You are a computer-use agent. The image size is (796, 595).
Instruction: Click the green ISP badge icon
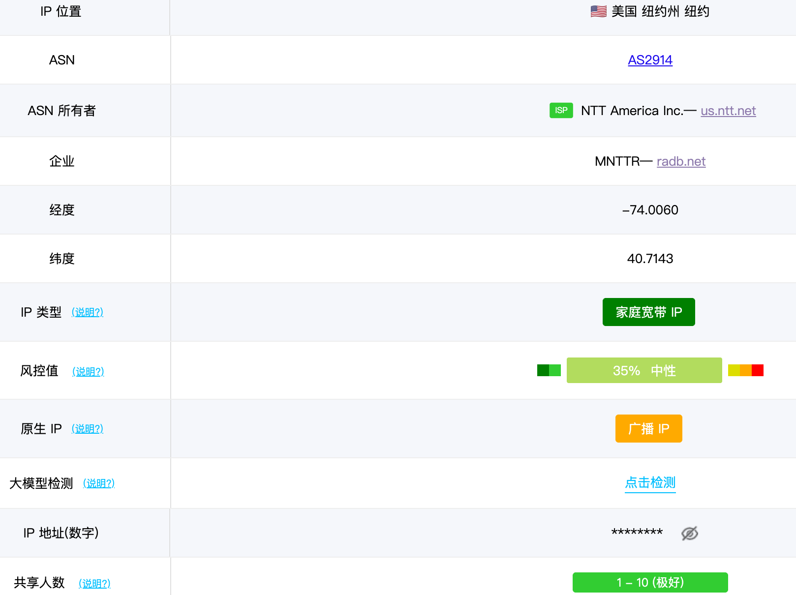[561, 110]
